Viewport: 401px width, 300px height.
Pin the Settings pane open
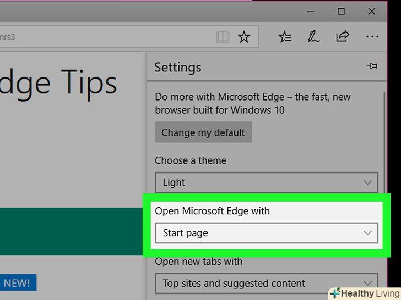point(372,66)
